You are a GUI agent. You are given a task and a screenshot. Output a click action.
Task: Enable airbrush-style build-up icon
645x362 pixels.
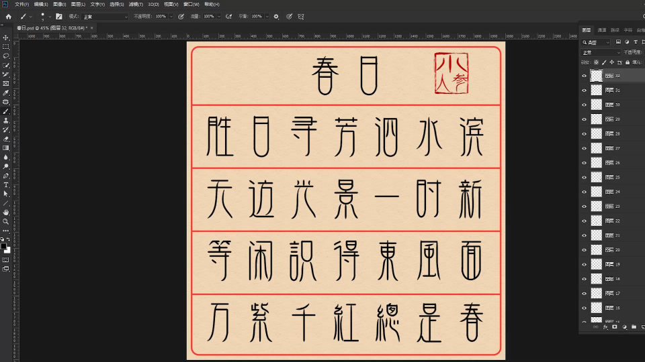[228, 16]
